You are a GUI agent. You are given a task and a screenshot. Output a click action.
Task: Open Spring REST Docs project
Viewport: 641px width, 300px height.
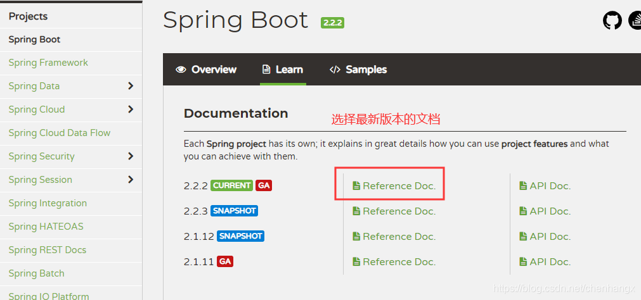point(48,250)
